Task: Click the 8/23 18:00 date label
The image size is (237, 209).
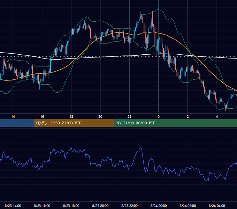Action: [x=71, y=206]
